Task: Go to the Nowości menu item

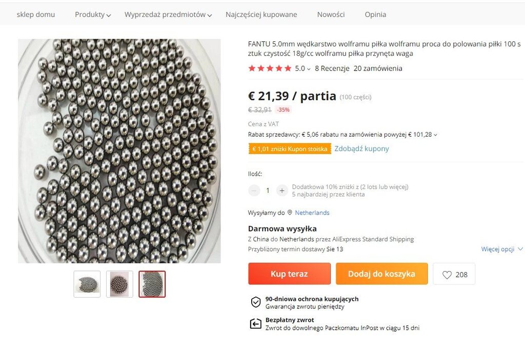Action: [x=331, y=15]
